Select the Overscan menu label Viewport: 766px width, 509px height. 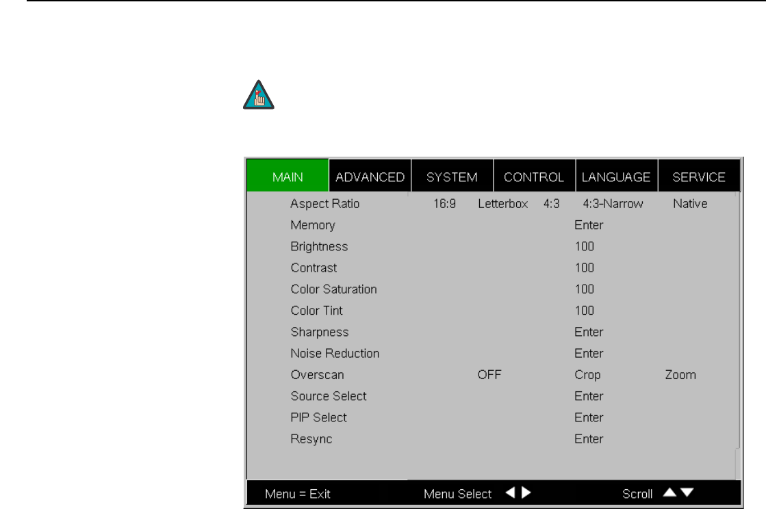click(x=317, y=375)
